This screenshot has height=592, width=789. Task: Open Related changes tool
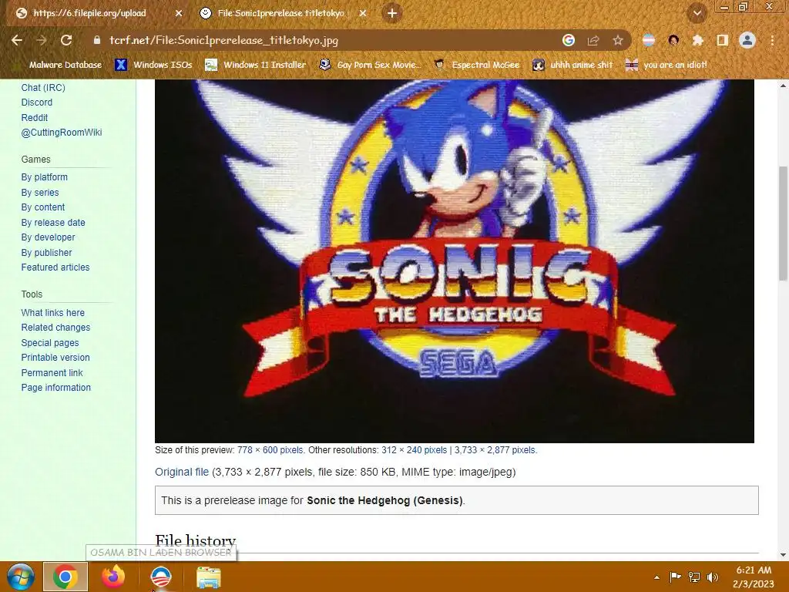pyautogui.click(x=55, y=327)
